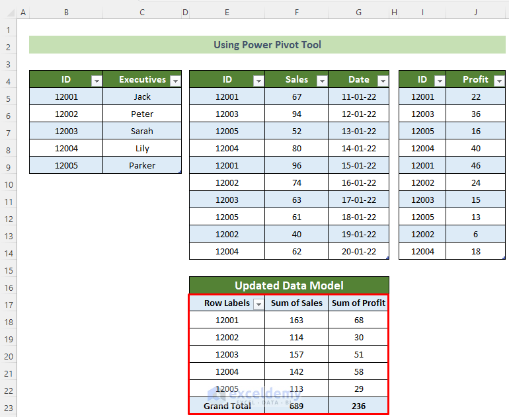Click the Select All corner triangle

[x=11, y=13]
